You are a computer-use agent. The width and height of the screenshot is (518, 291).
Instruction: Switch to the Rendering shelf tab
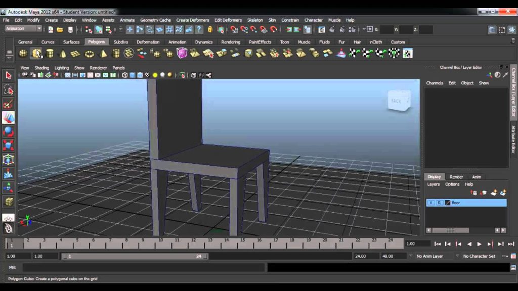231,42
